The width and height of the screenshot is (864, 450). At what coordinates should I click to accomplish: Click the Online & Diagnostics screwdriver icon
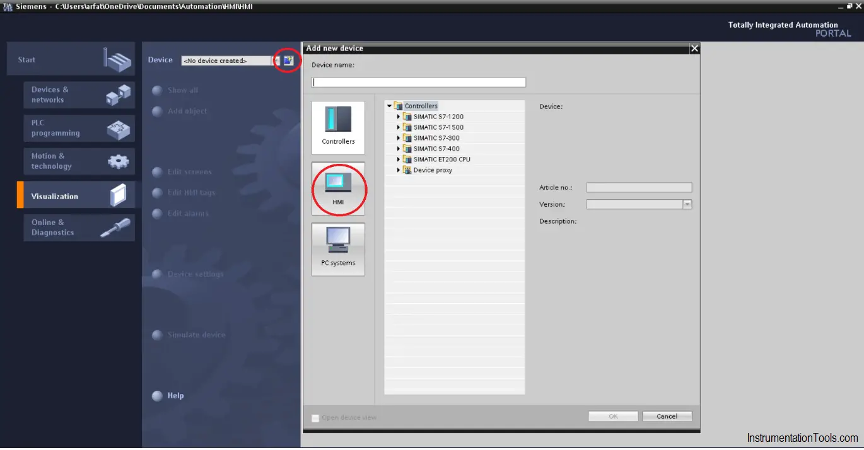[115, 228]
